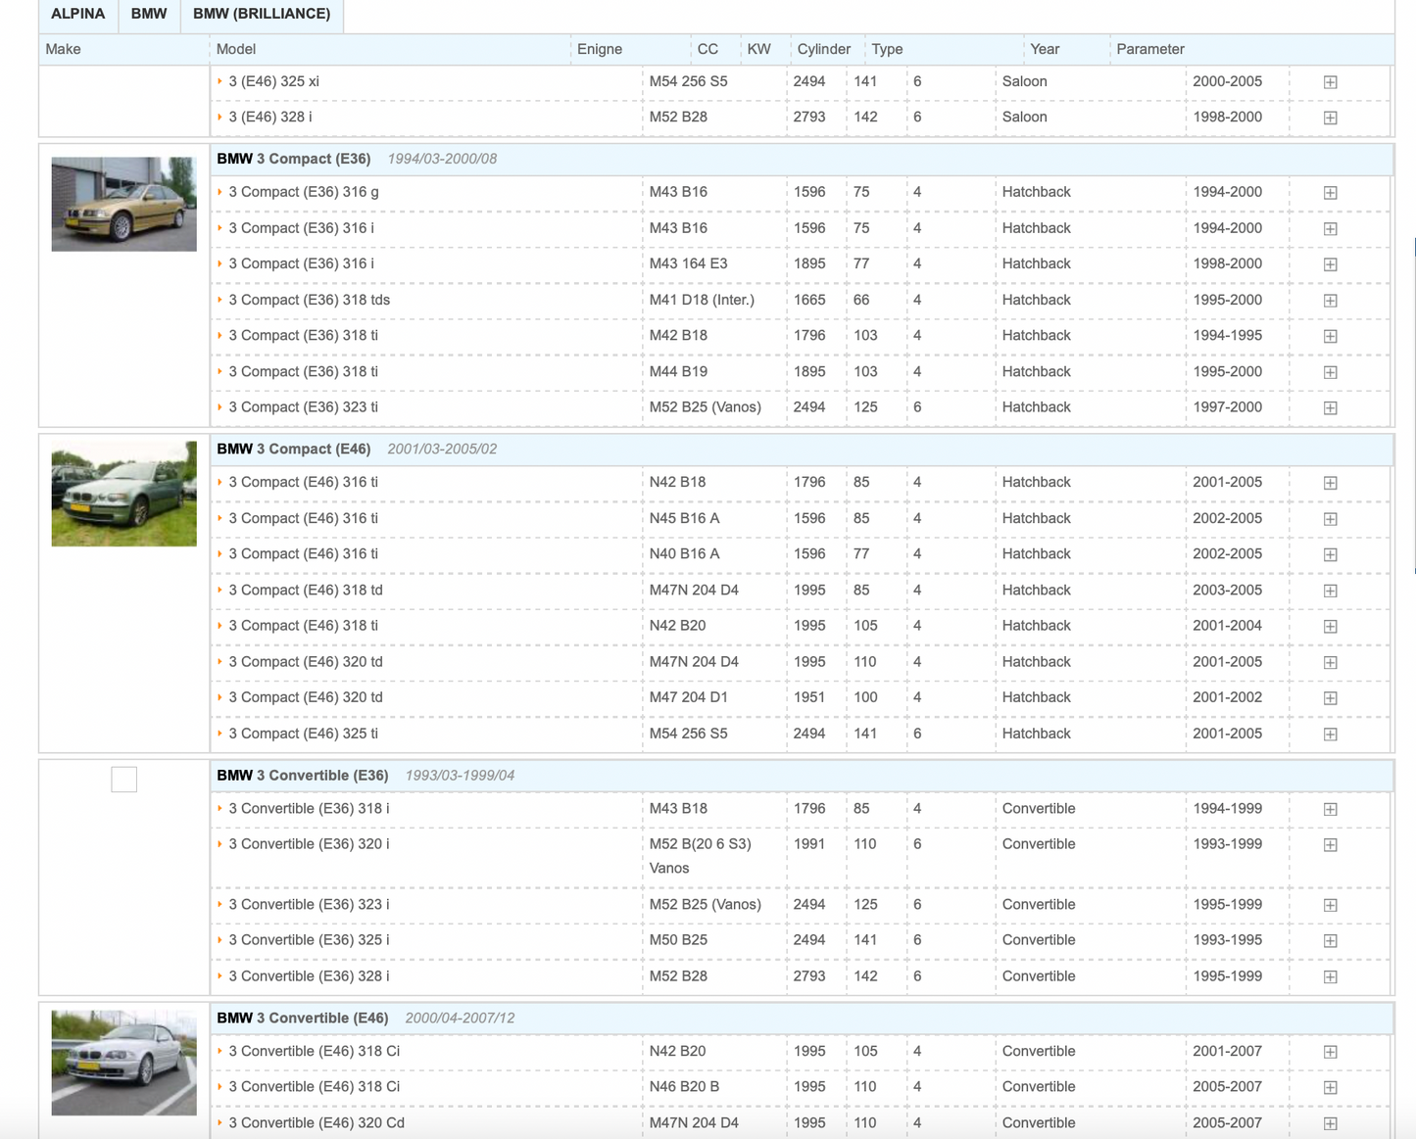Click plus icon for Convertible (E36) 320 i

click(1330, 844)
